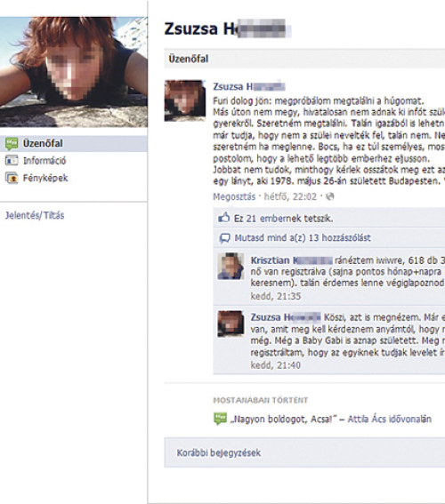Screen dimensions: 445x504
Task: Open the list of 21 people who like this
Action: (x=284, y=219)
